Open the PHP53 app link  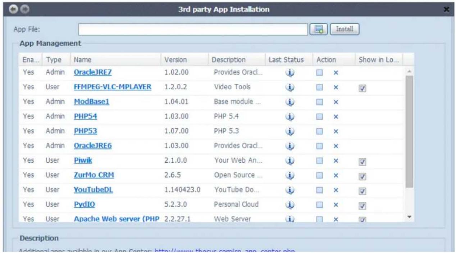coord(85,131)
